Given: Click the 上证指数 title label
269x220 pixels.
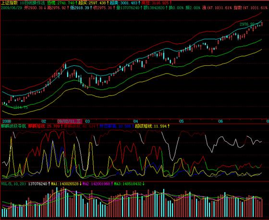Looking at the screenshot, I should pyautogui.click(x=9, y=3).
